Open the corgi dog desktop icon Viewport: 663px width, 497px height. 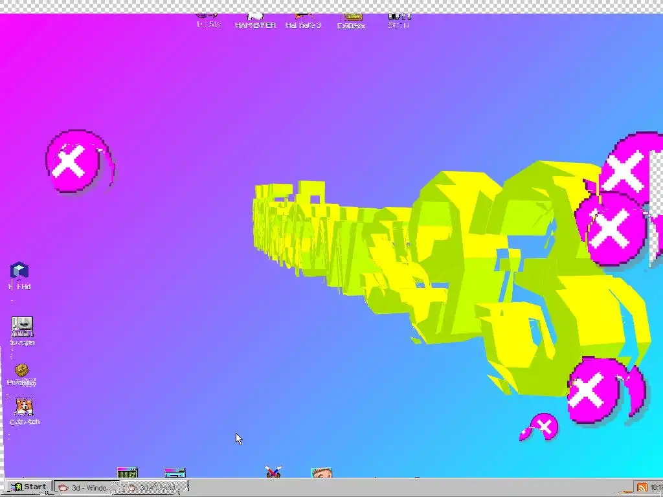point(24,408)
